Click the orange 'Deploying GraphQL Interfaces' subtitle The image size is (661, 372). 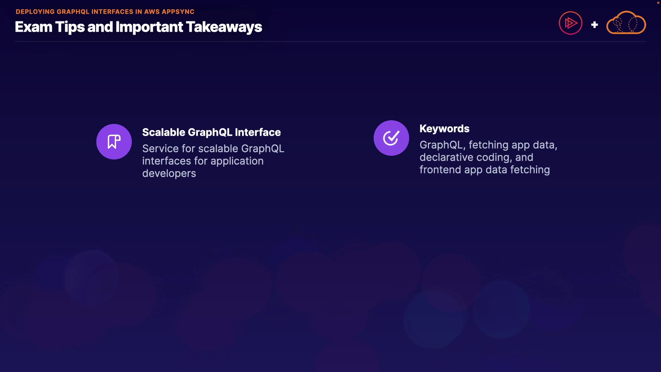point(105,12)
